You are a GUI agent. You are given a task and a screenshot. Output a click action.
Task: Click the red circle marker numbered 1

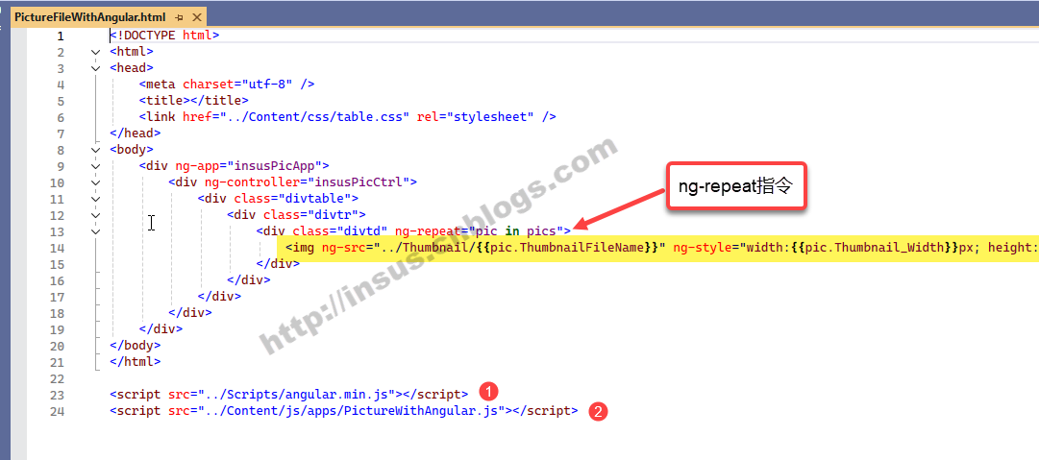[x=488, y=392]
